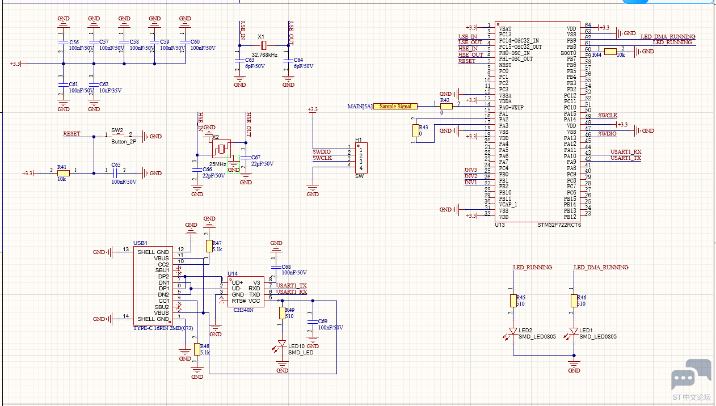This screenshot has width=716, height=406.
Task: Click the chat bubble icon in the corner
Action: point(691,375)
